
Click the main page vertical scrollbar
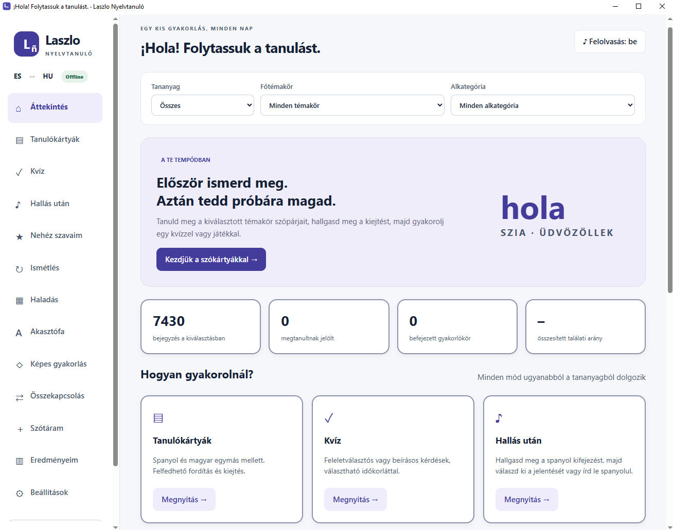[x=670, y=160]
